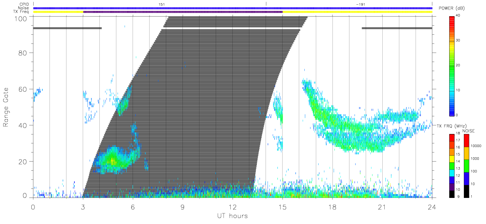
Task: Pick the purple swatch in TX FRQ legend
Action: click(x=452, y=186)
